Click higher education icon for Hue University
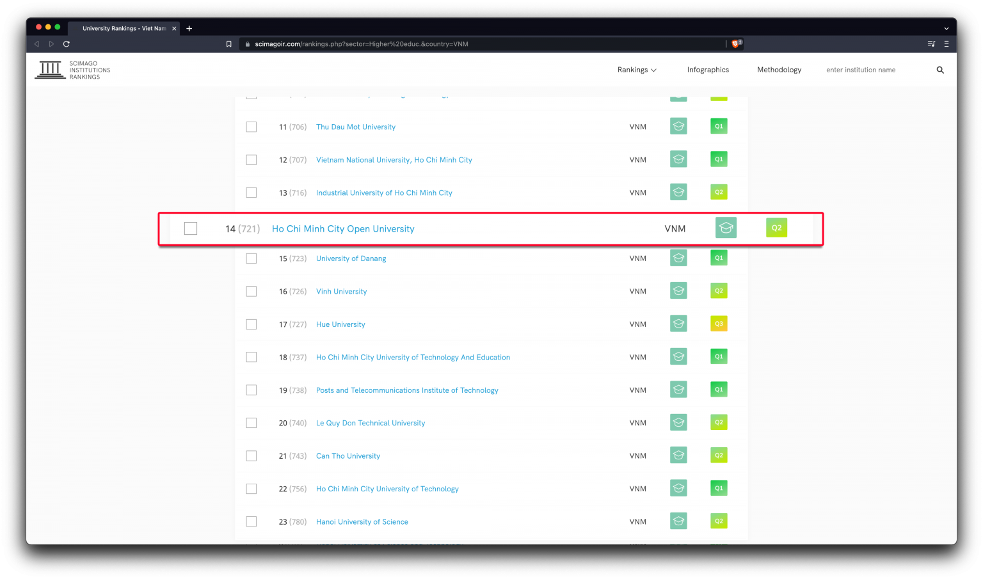Screen dimensions: 983x579 678,324
